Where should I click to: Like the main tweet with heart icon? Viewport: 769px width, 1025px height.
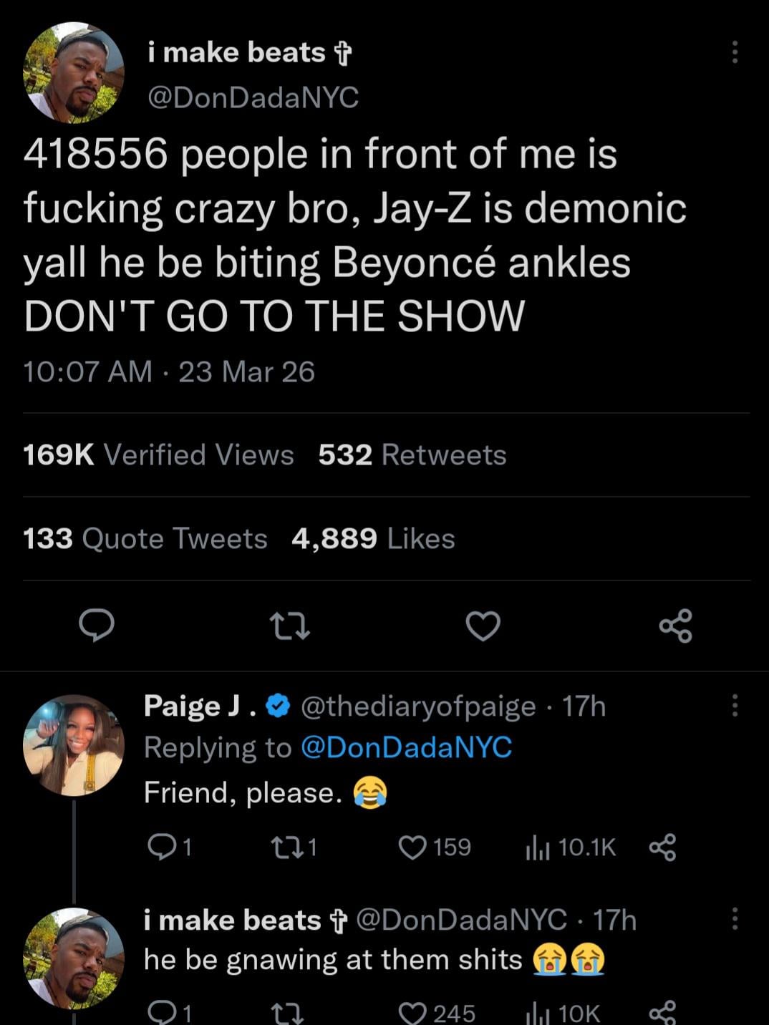point(483,626)
